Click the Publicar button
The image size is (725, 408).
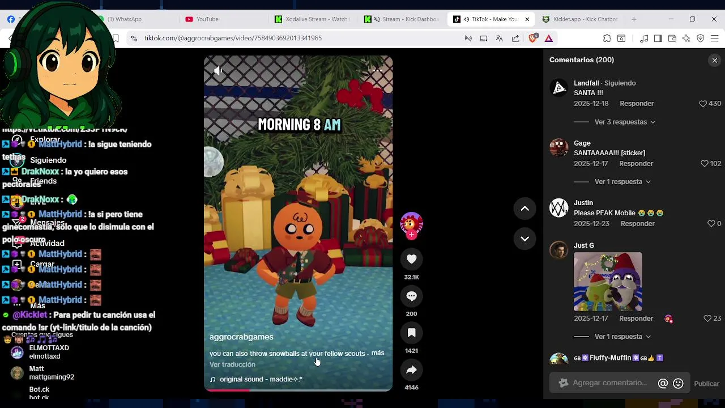point(706,384)
